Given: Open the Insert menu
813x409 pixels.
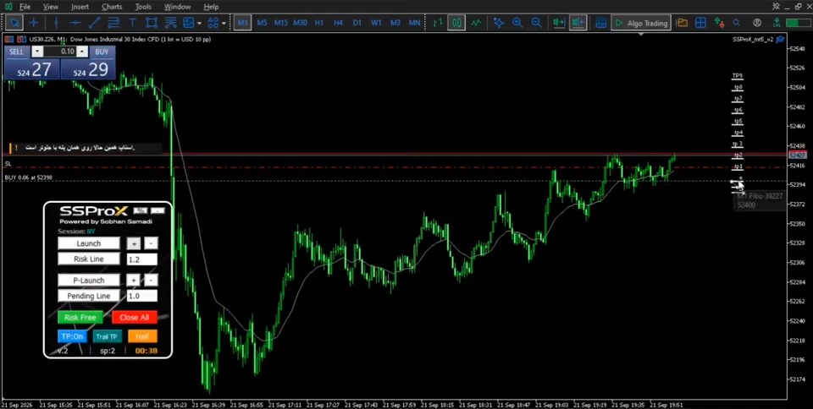Looking at the screenshot, I should 80,7.
